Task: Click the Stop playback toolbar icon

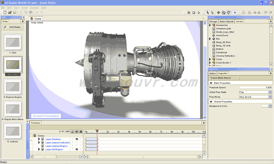Action: [x=194, y=13]
